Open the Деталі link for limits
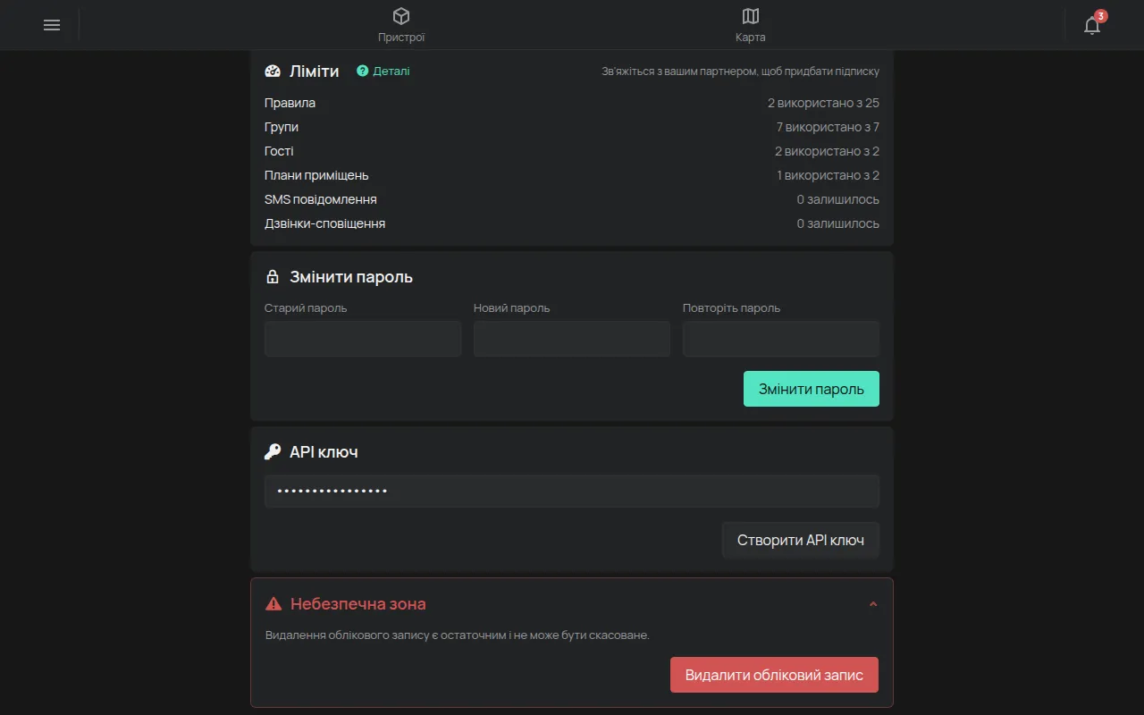 (391, 71)
